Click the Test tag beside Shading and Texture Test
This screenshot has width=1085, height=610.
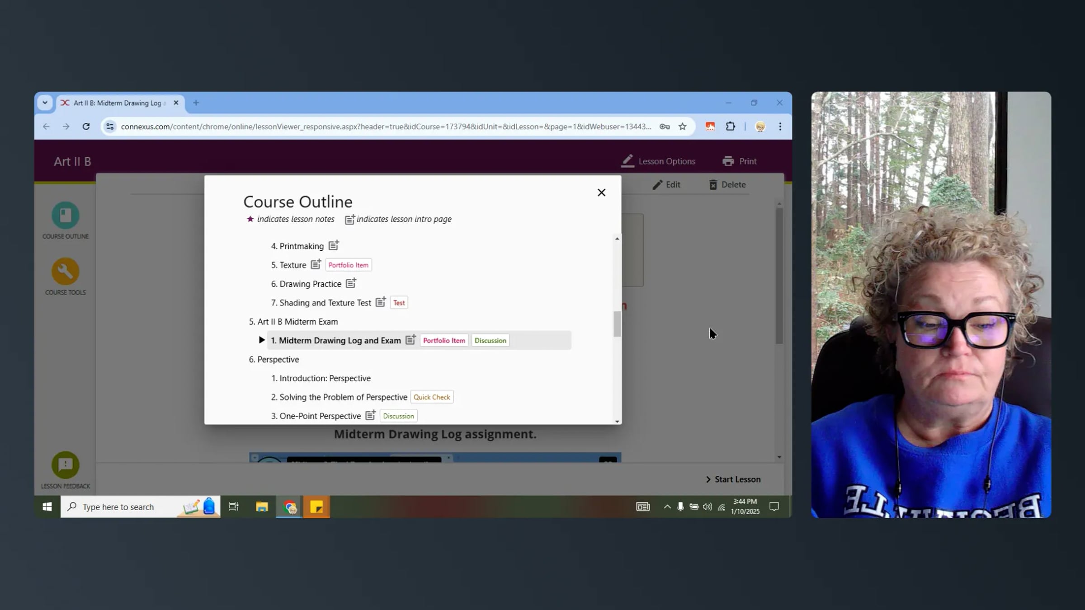399,303
